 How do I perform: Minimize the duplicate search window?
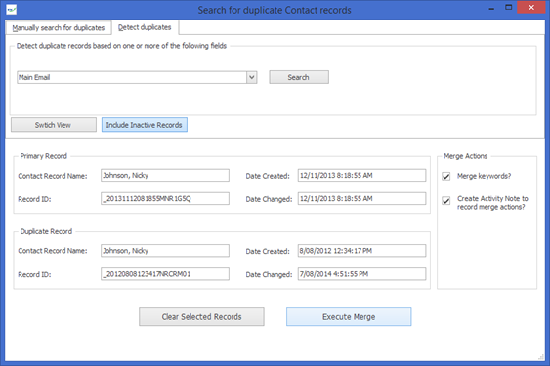pyautogui.click(x=491, y=8)
